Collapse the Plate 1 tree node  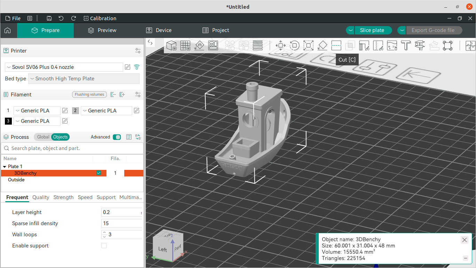pyautogui.click(x=5, y=167)
